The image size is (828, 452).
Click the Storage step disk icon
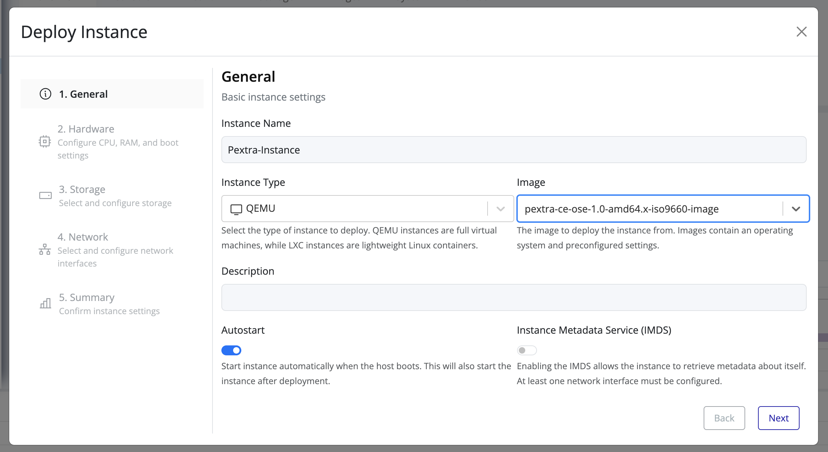[45, 195]
